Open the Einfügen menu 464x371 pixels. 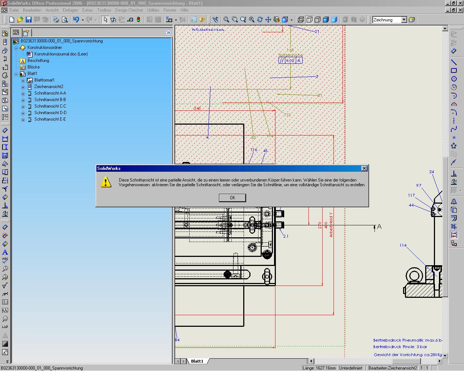pos(70,10)
